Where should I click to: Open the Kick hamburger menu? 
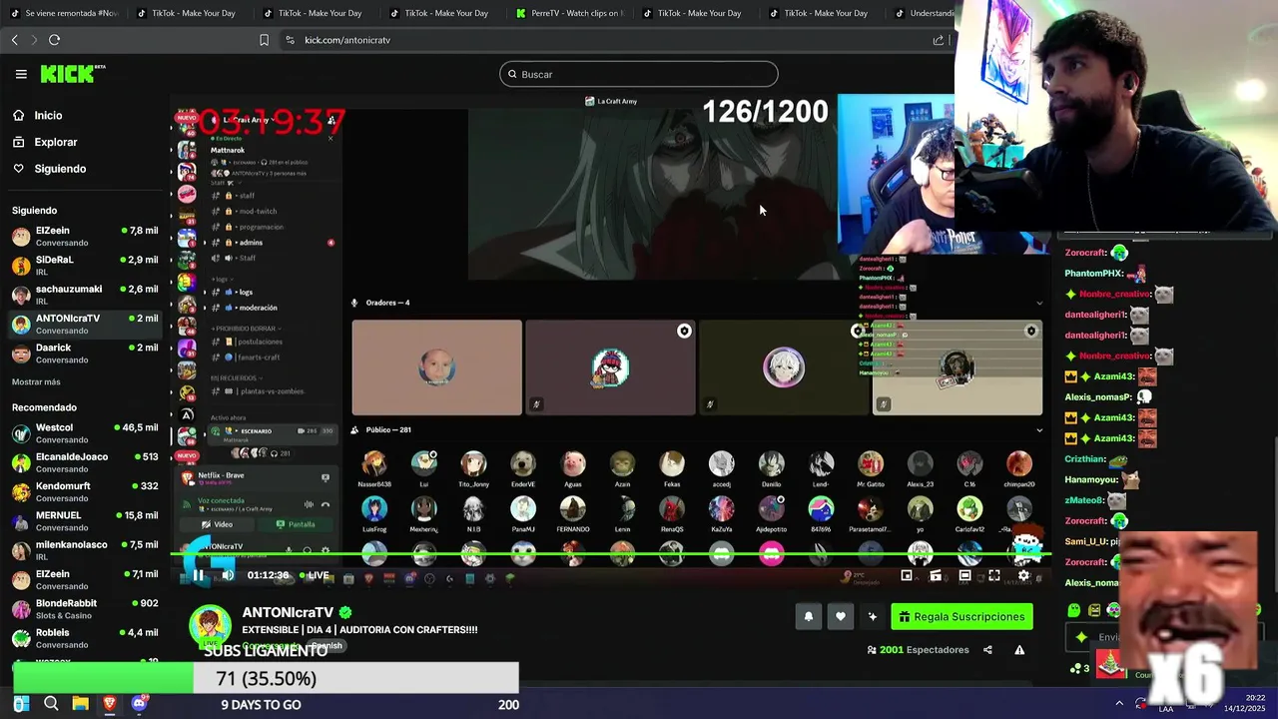(21, 74)
